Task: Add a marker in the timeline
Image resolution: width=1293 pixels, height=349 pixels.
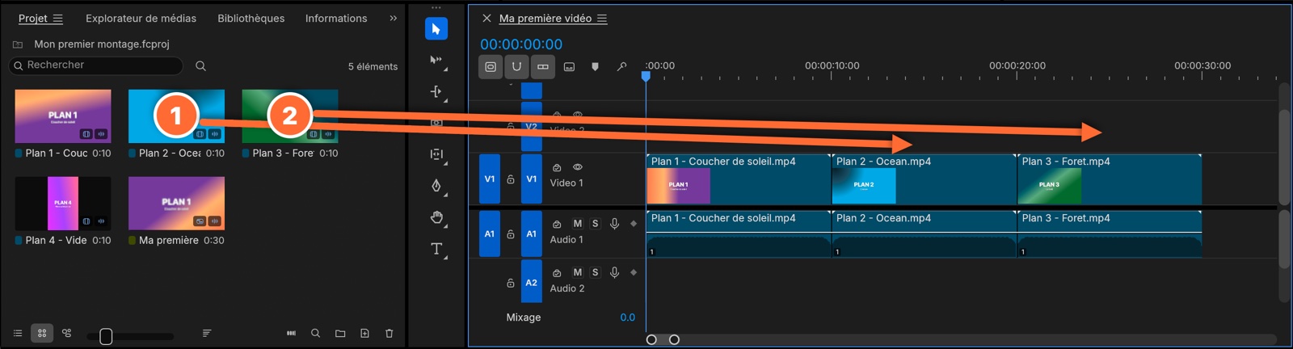Action: [x=596, y=67]
